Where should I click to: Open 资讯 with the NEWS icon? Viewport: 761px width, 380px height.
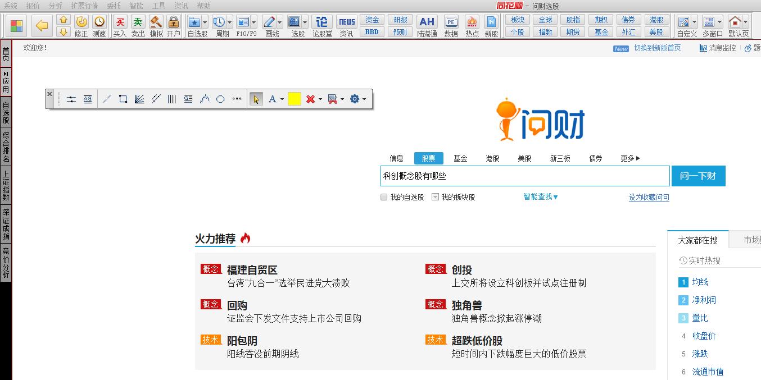346,21
